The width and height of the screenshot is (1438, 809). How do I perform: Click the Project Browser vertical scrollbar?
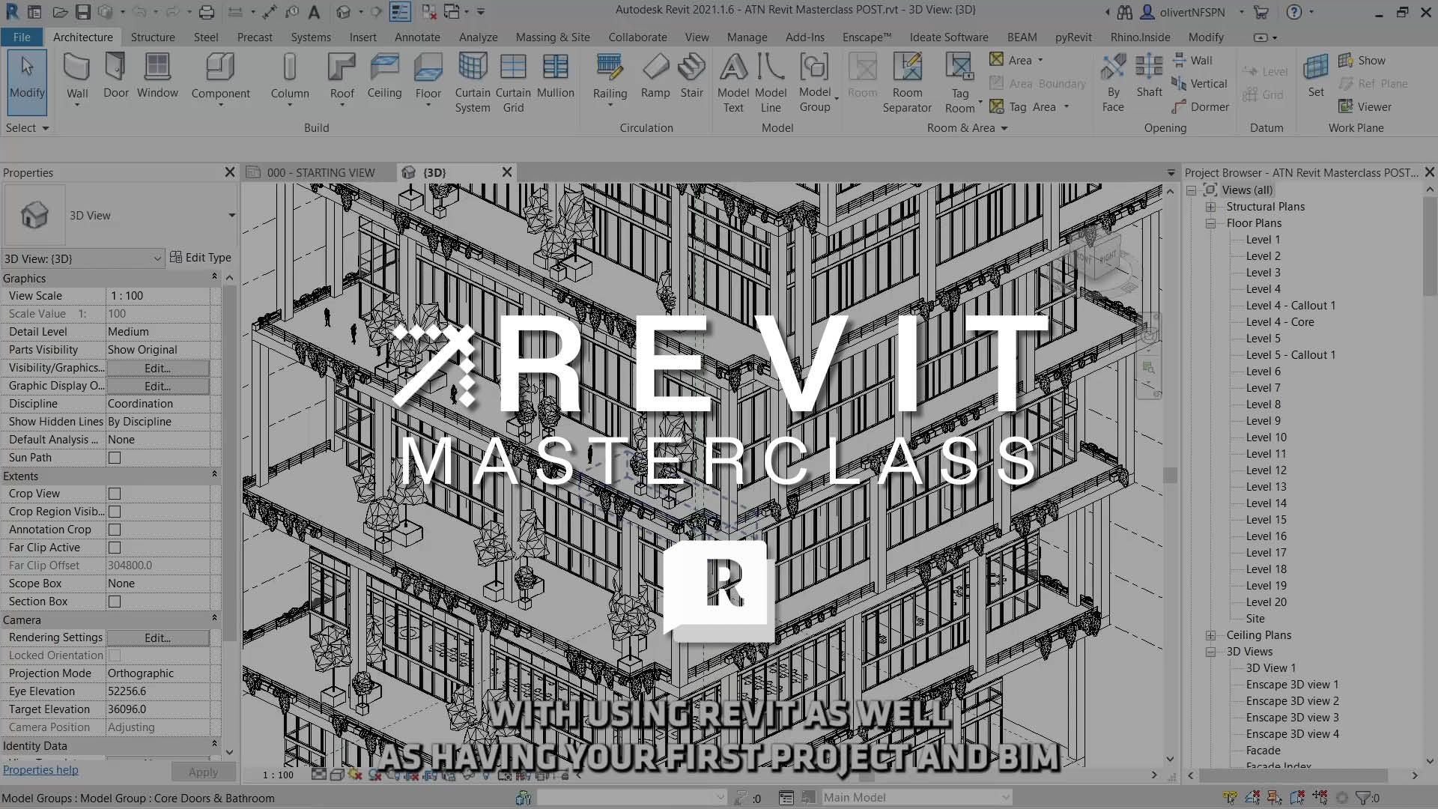click(x=1430, y=247)
